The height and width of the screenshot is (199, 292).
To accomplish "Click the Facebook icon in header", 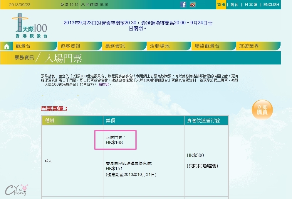I will (183, 5).
